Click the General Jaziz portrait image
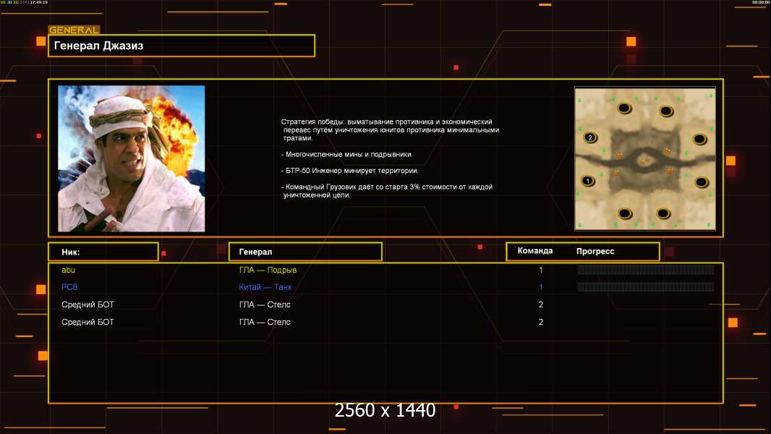Screen dimensions: 771x434 (132, 158)
